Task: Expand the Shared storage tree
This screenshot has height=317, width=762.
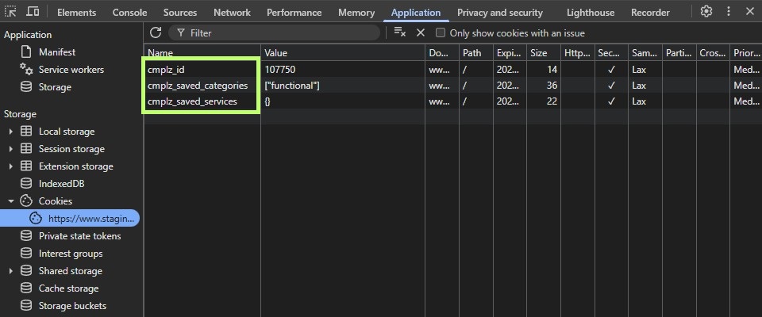Action: pyautogui.click(x=11, y=271)
